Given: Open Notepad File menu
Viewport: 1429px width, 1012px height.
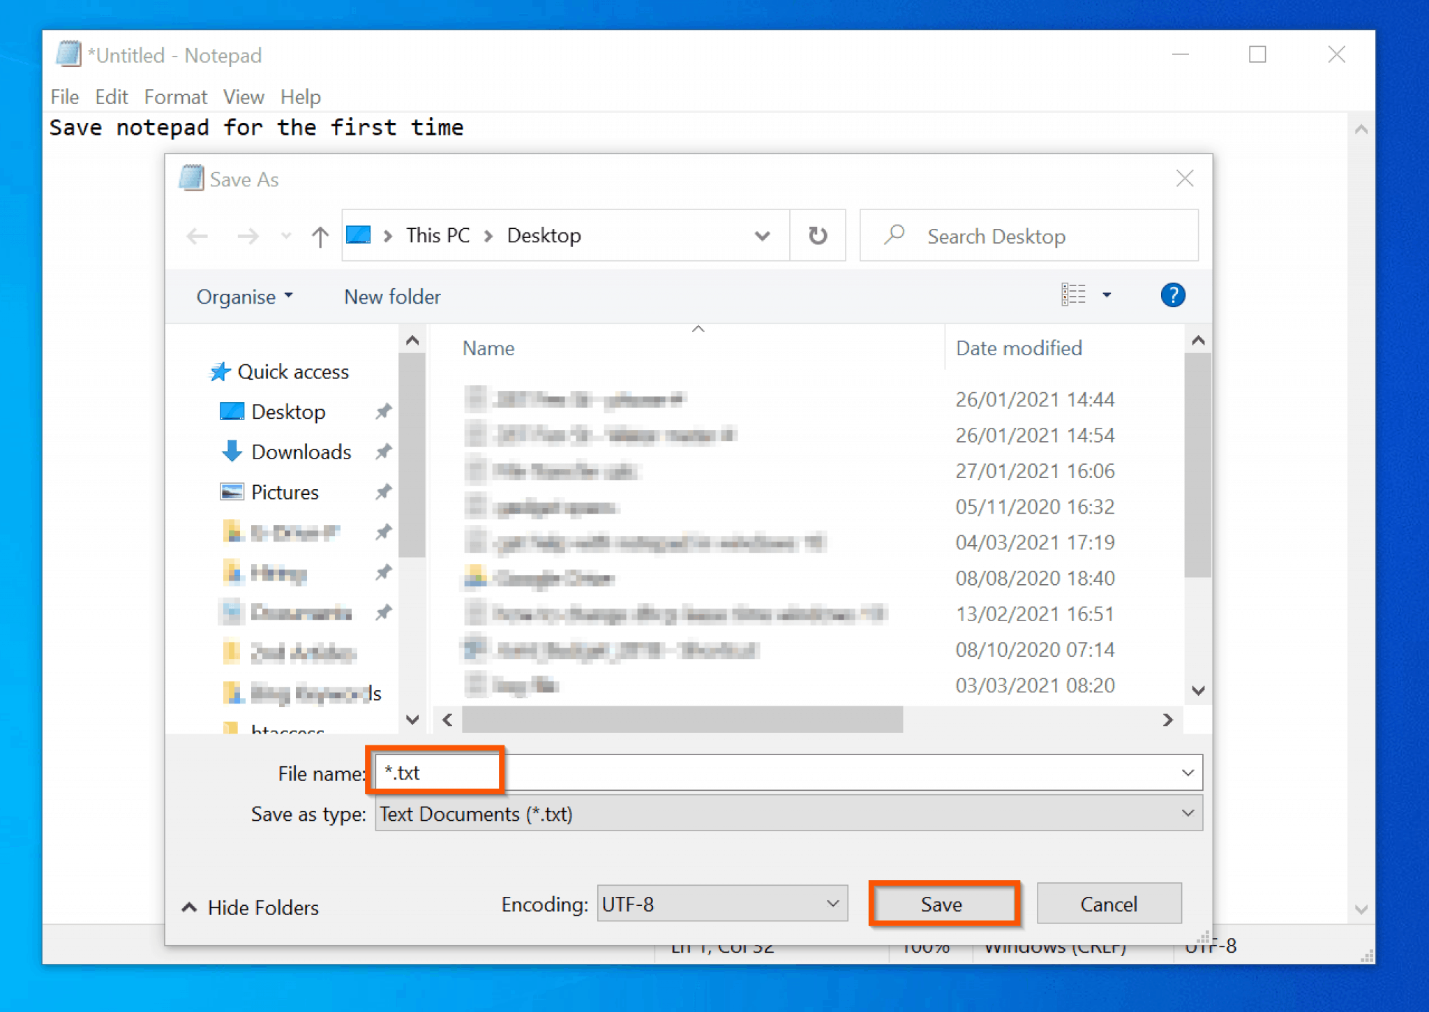Looking at the screenshot, I should click(65, 97).
